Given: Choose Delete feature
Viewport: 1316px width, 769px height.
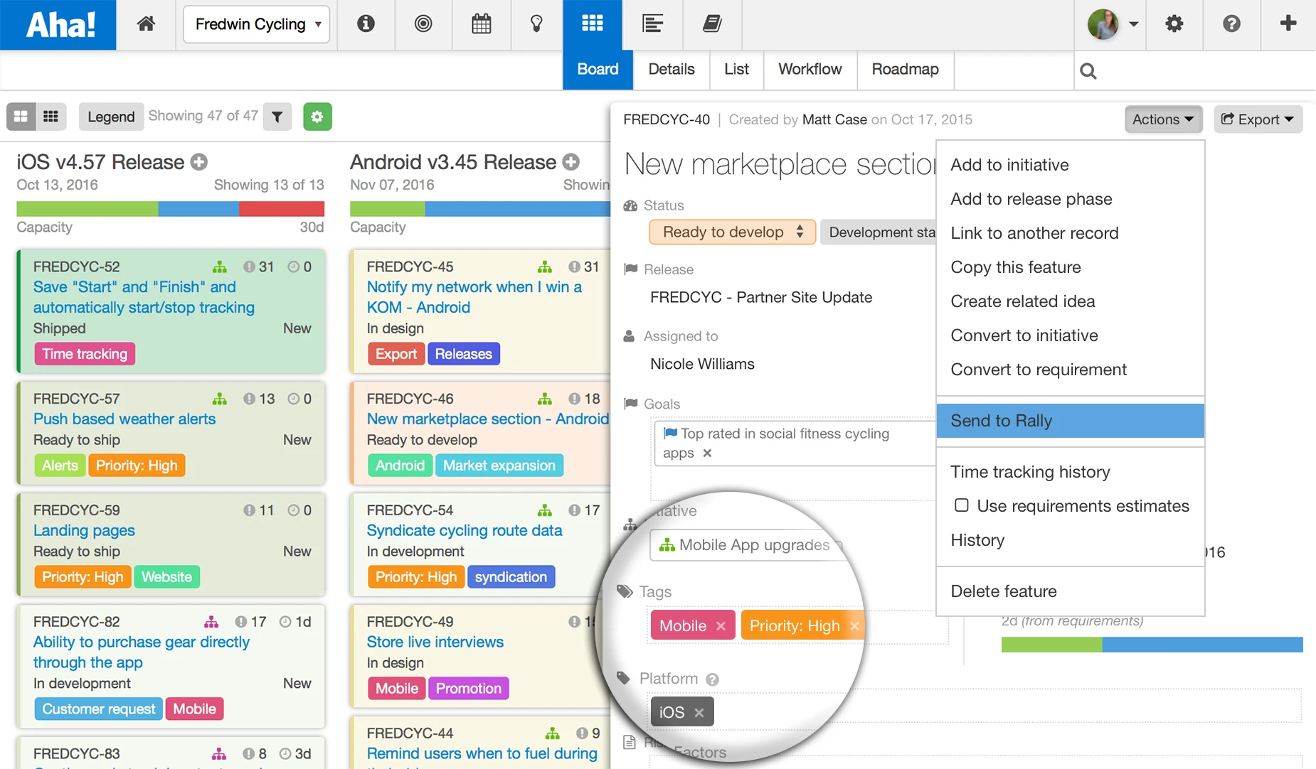Looking at the screenshot, I should pyautogui.click(x=1071, y=591).
